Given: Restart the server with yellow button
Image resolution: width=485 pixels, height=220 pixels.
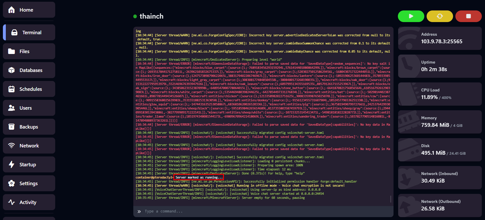Looking at the screenshot, I should [x=440, y=16].
